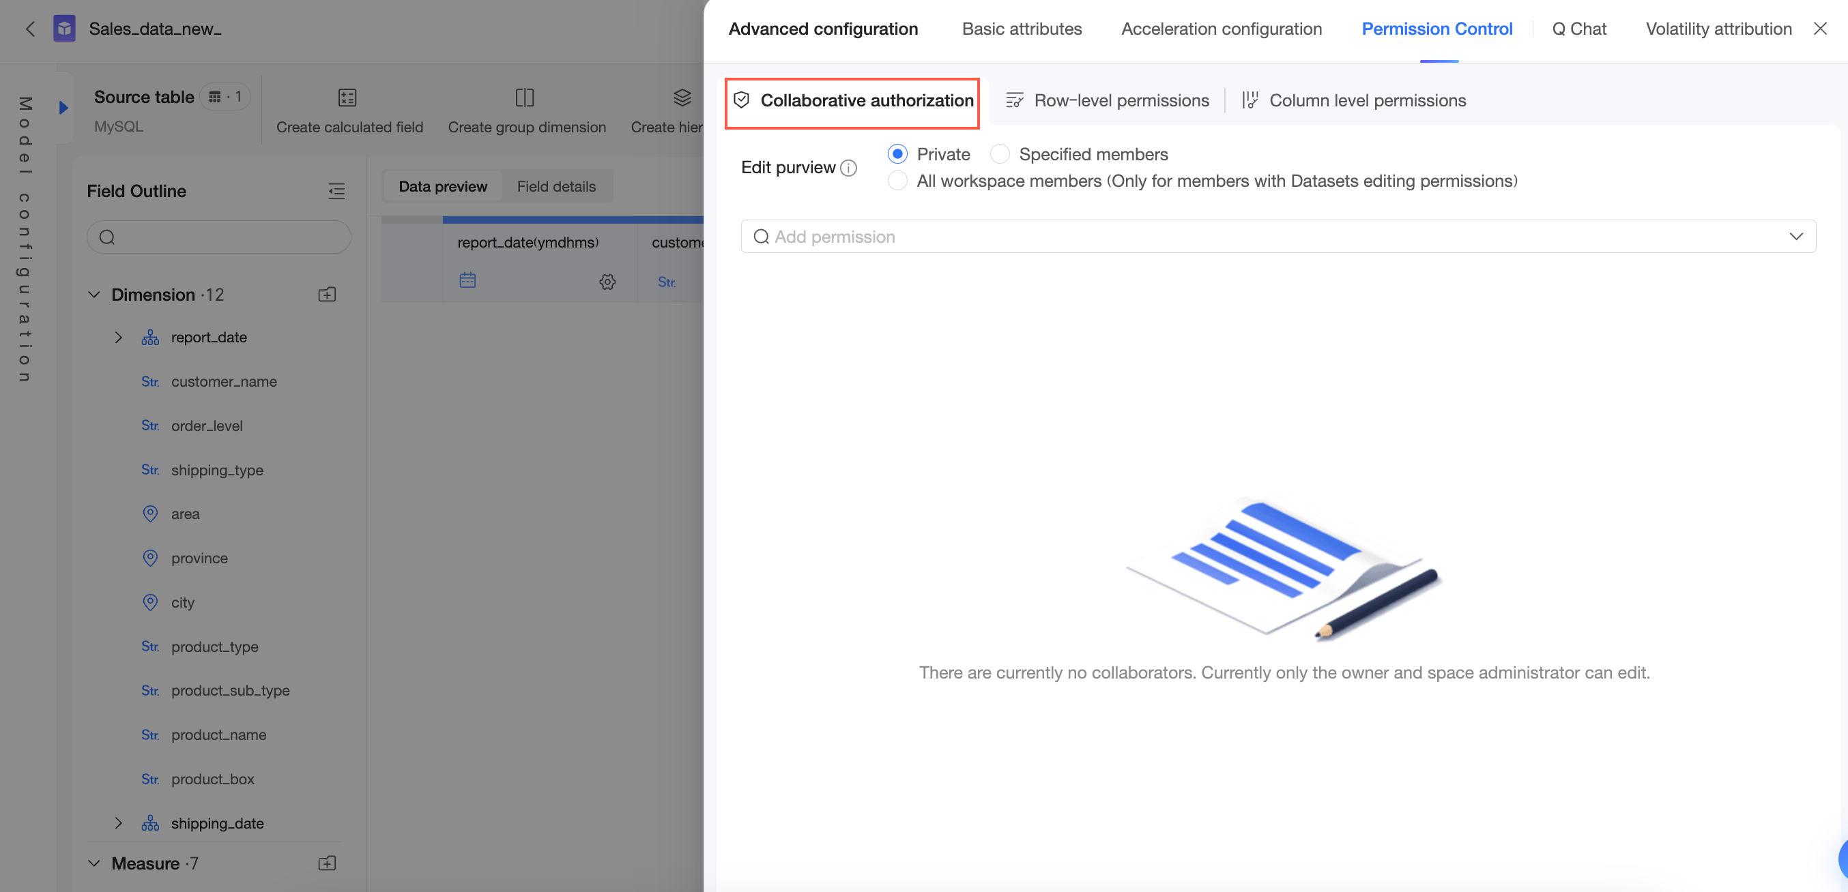Click the Add permission search field
The height and width of the screenshot is (892, 1848).
pos(1277,237)
